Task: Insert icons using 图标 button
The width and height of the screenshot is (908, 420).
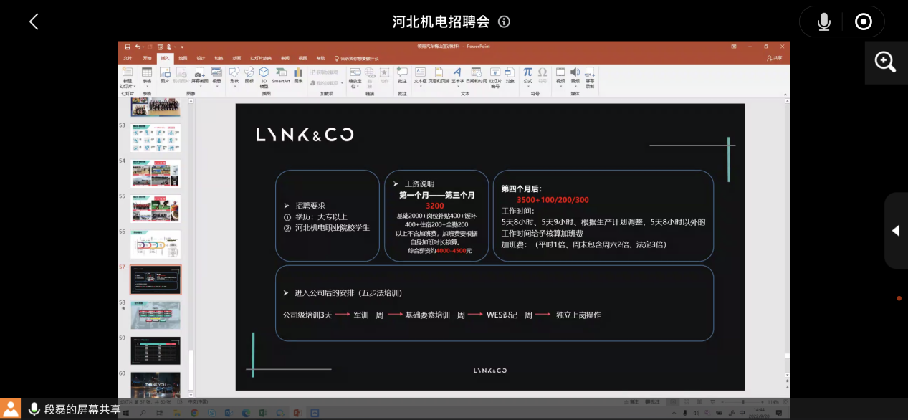Action: click(249, 75)
